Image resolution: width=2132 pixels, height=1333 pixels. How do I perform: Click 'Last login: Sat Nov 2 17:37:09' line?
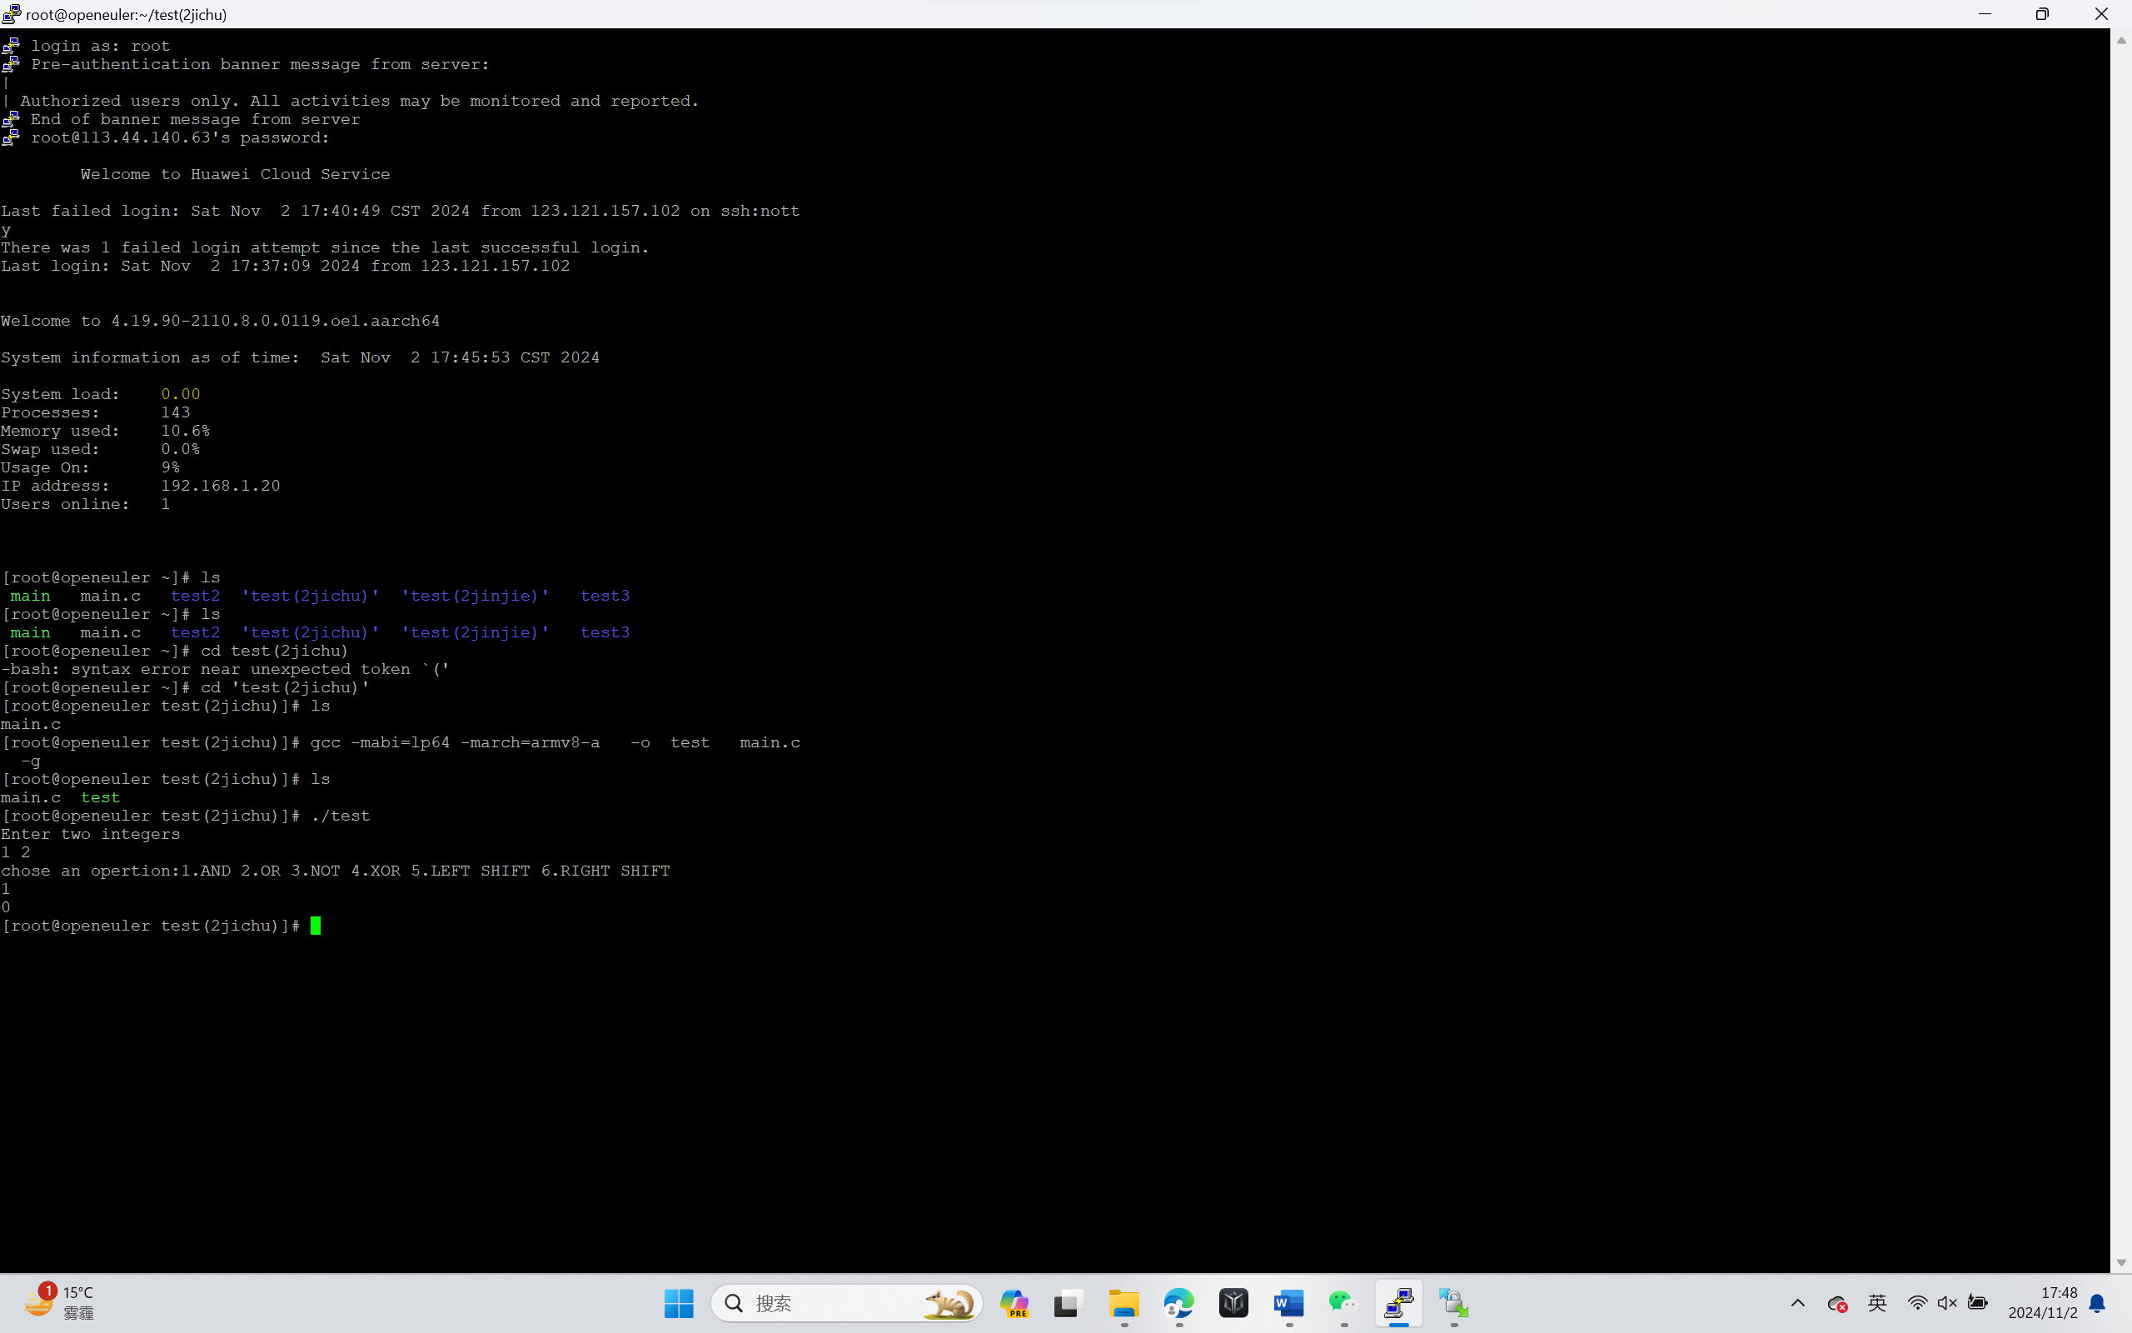[x=286, y=267]
